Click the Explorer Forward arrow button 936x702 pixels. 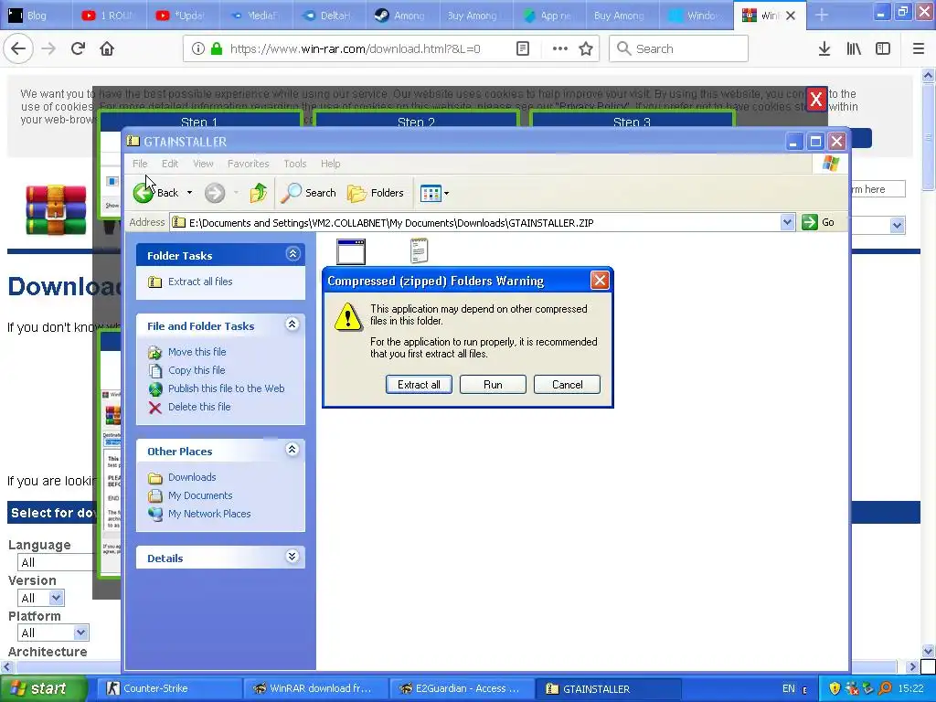(x=215, y=193)
